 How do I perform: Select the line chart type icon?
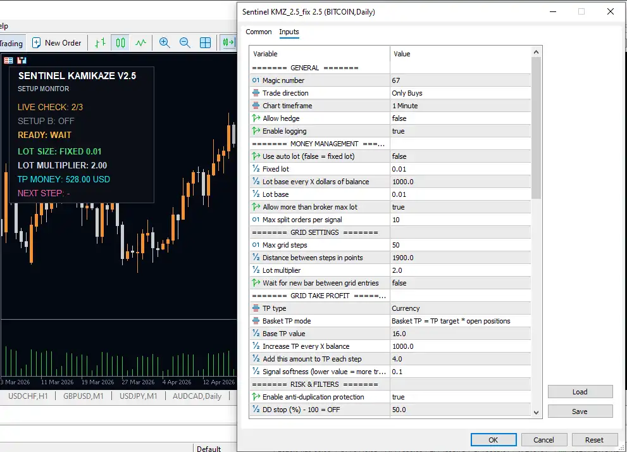140,42
